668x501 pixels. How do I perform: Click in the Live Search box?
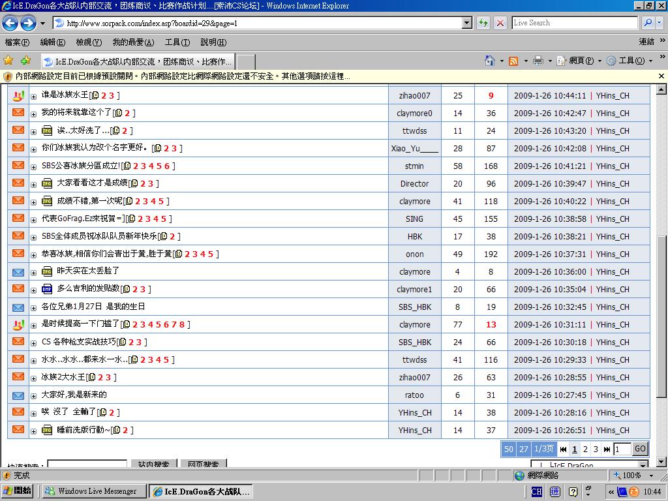(574, 23)
